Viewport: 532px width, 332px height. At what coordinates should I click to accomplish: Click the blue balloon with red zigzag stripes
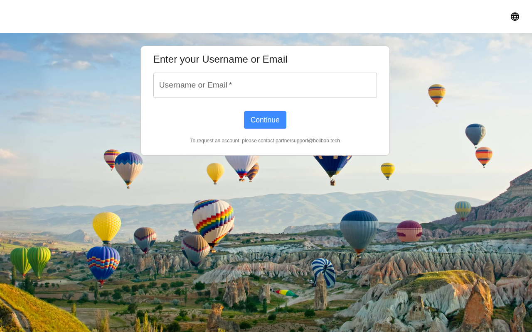(x=103, y=263)
